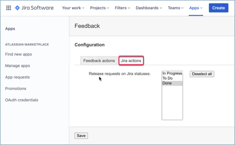The height and width of the screenshot is (145, 235).
Task: Open the Teams dropdown menu
Action: [176, 8]
